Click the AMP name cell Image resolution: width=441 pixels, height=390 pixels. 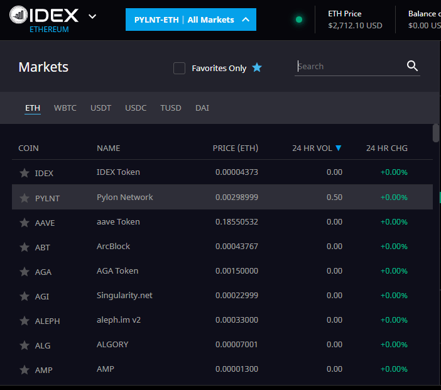click(106, 369)
